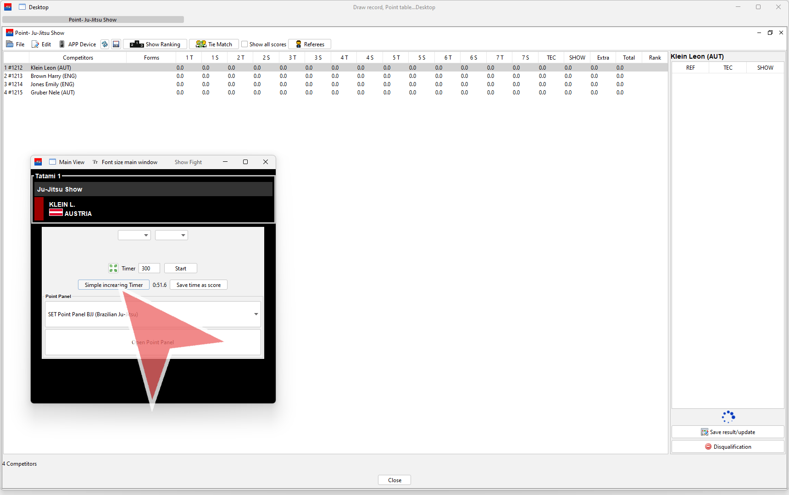Open the Edit menu
Viewport: 789px width, 495px height.
pyautogui.click(x=42, y=44)
